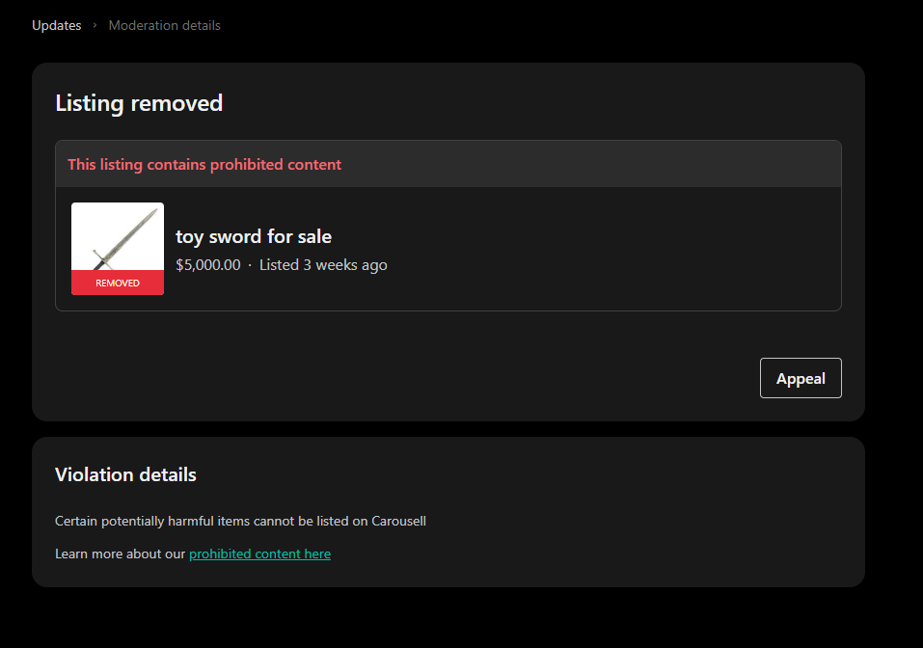This screenshot has width=923, height=648.
Task: Click the breadcrumb chevron separator
Action: point(95,25)
